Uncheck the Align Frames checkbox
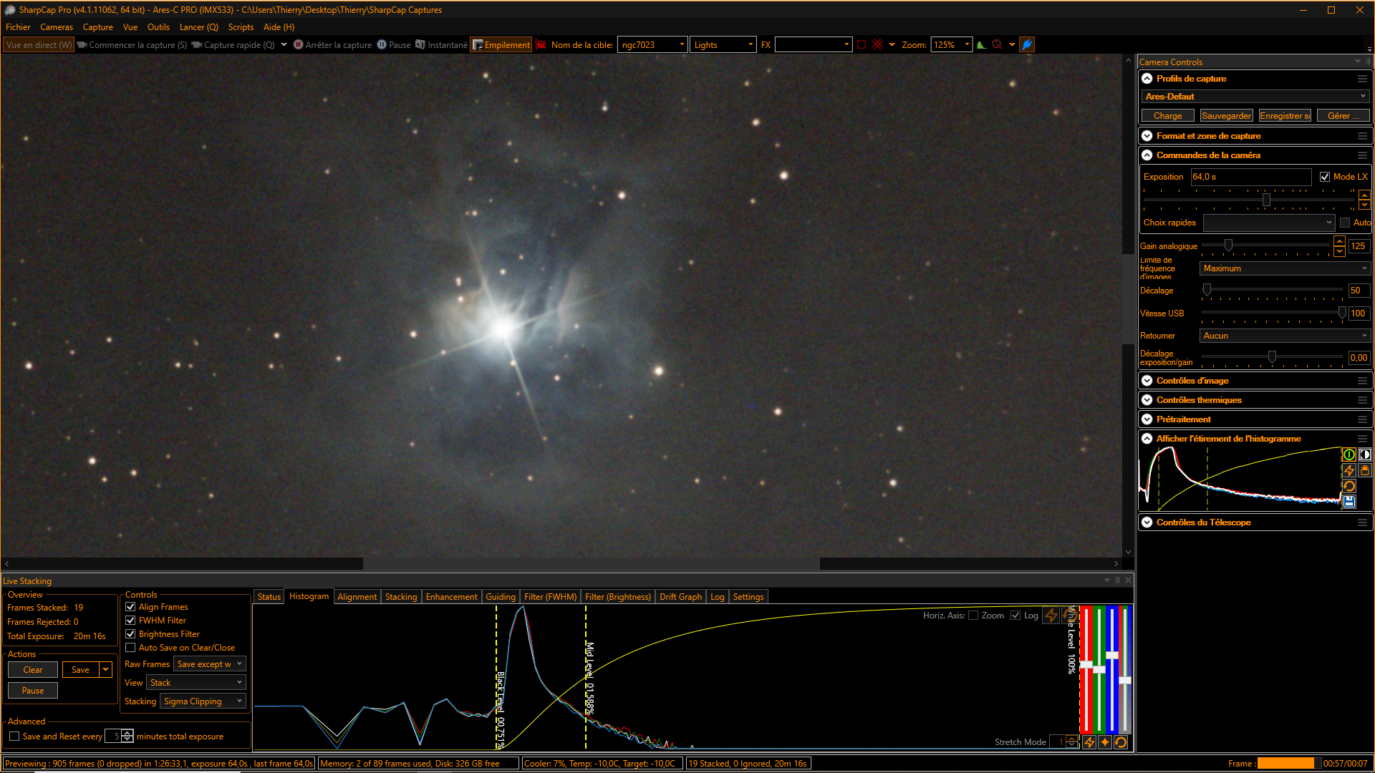The image size is (1375, 773). 130,607
